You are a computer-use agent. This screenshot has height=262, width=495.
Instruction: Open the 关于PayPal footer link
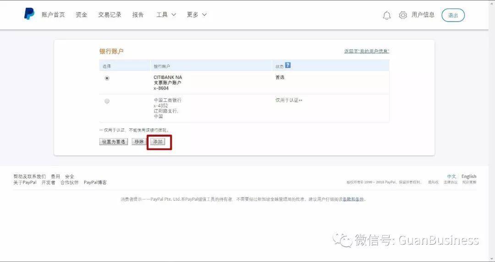coord(25,182)
